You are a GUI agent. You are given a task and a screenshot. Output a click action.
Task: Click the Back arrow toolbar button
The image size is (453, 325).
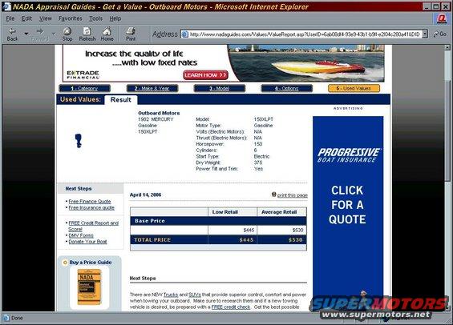(x=12, y=34)
